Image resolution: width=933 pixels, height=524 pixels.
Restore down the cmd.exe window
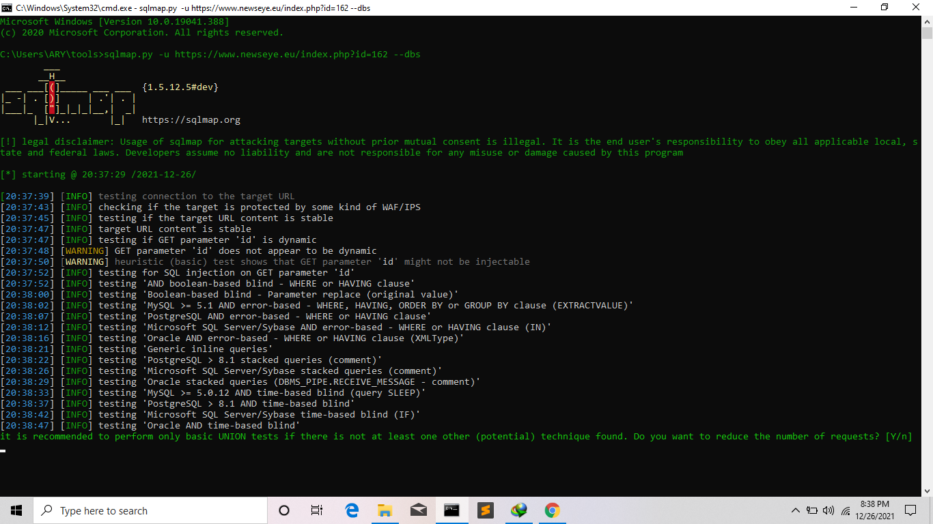(x=885, y=8)
